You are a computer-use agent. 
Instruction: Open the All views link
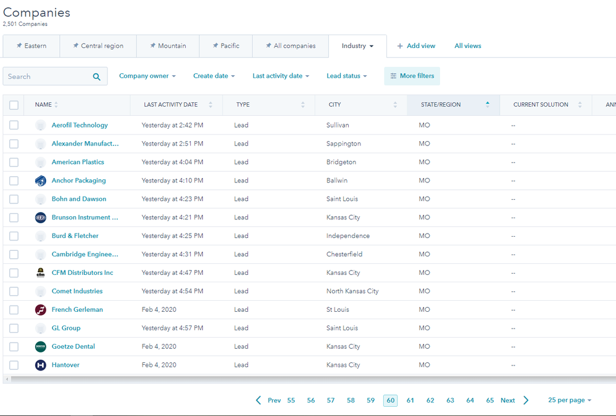pos(467,46)
